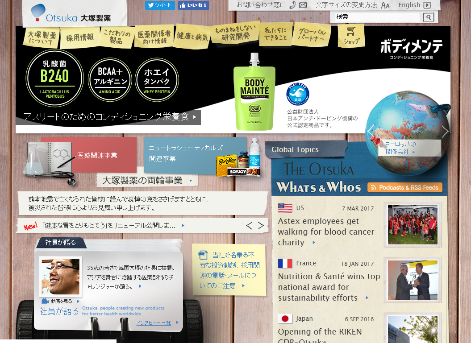Show next globe slide
The width and height of the screenshot is (471, 343).
(x=445, y=131)
